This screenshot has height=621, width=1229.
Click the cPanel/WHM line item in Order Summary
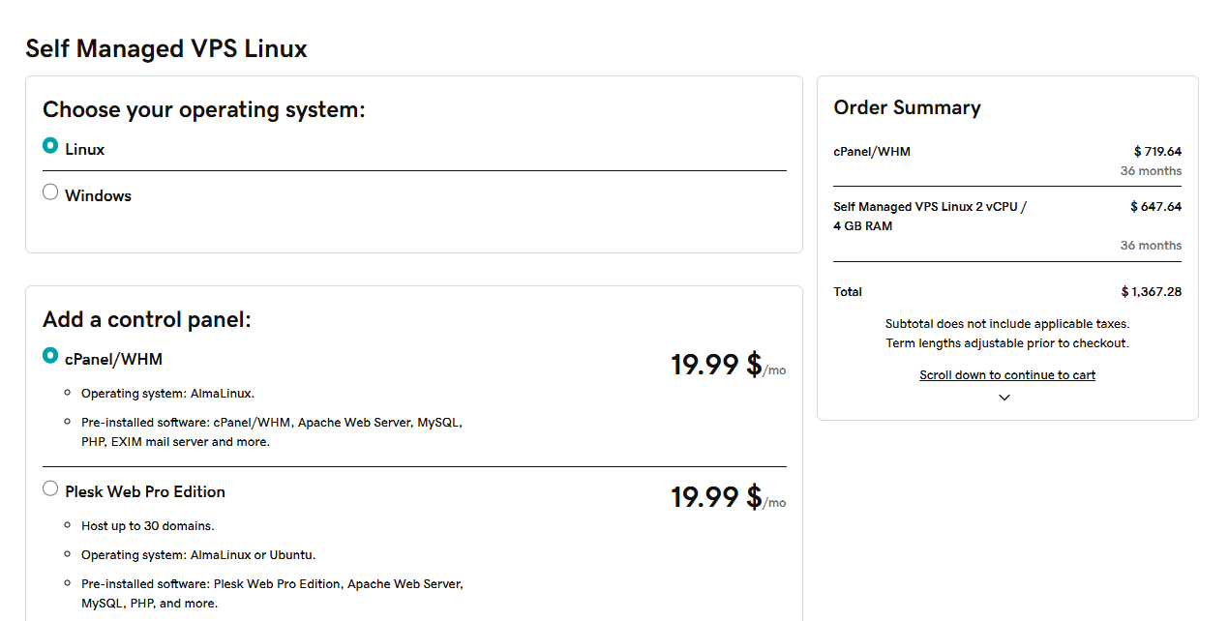coord(872,152)
